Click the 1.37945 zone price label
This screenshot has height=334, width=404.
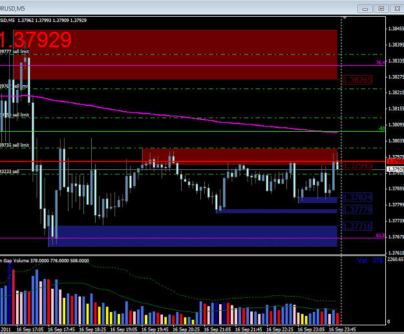coord(357,165)
